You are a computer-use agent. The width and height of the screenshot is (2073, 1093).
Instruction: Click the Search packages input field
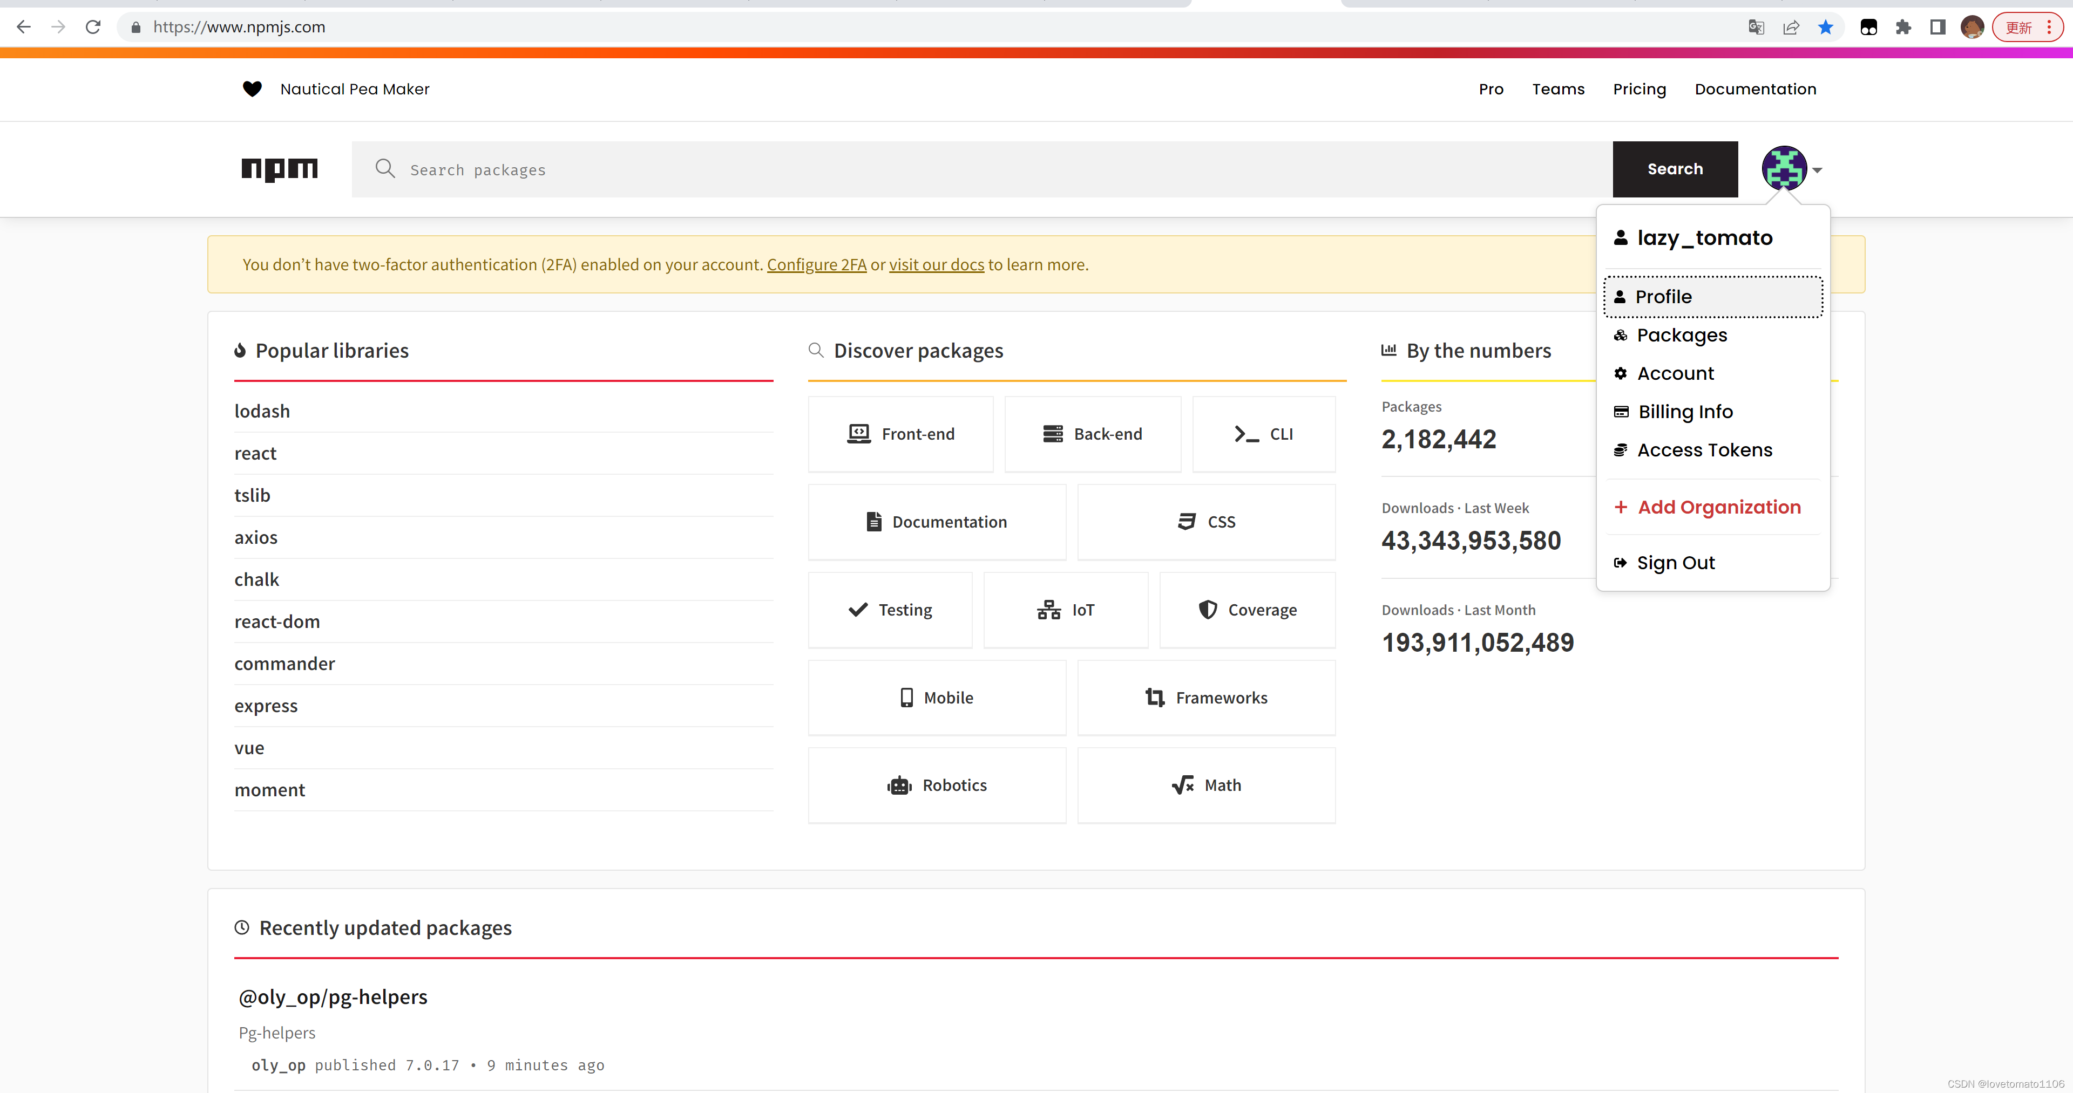pyautogui.click(x=982, y=169)
